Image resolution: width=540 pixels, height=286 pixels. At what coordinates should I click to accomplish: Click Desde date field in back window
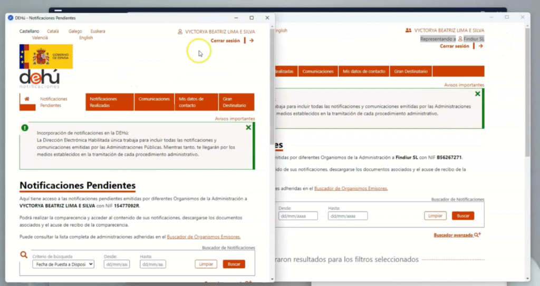pos(298,216)
